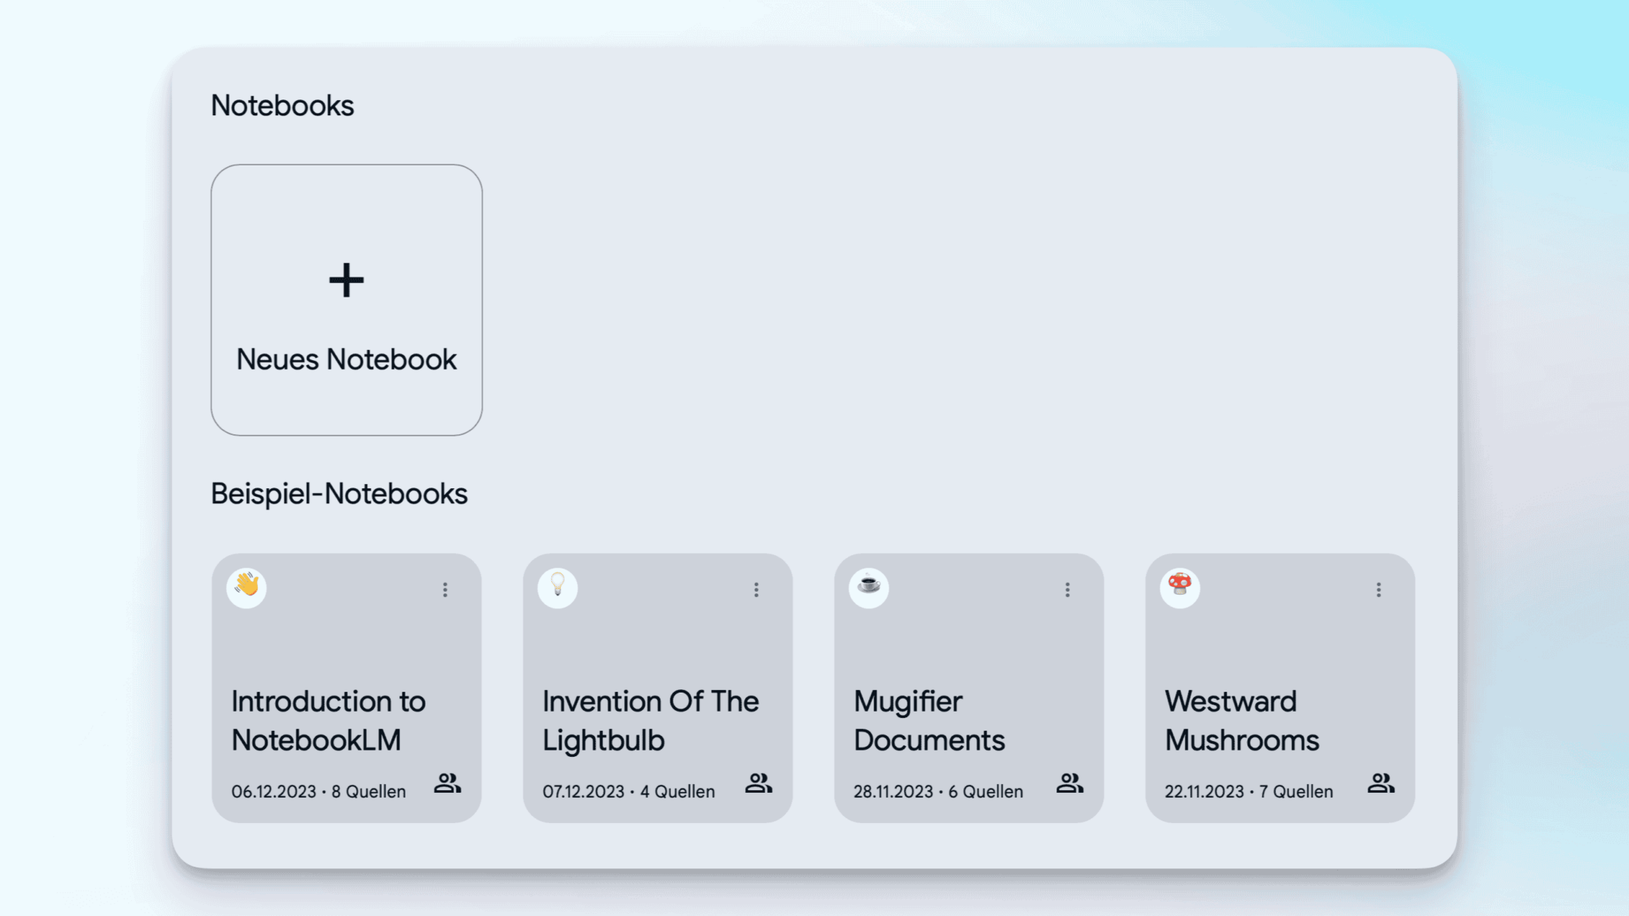
Task: Open the options menu on Introduction to NotebookLM
Action: (445, 589)
